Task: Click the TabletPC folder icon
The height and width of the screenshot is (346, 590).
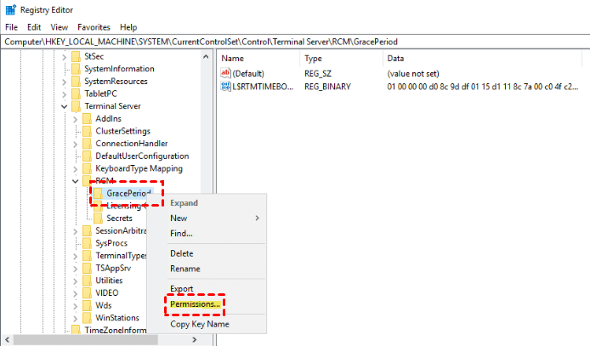Action: (x=76, y=94)
